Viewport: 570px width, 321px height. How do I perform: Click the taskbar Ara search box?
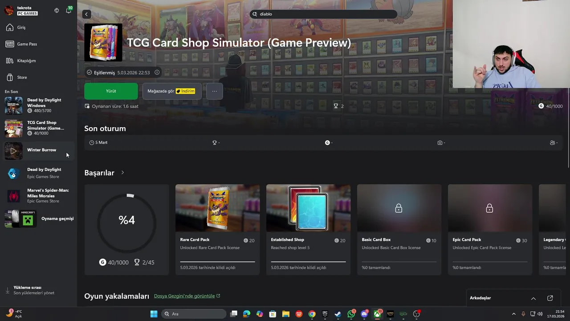pos(193,314)
